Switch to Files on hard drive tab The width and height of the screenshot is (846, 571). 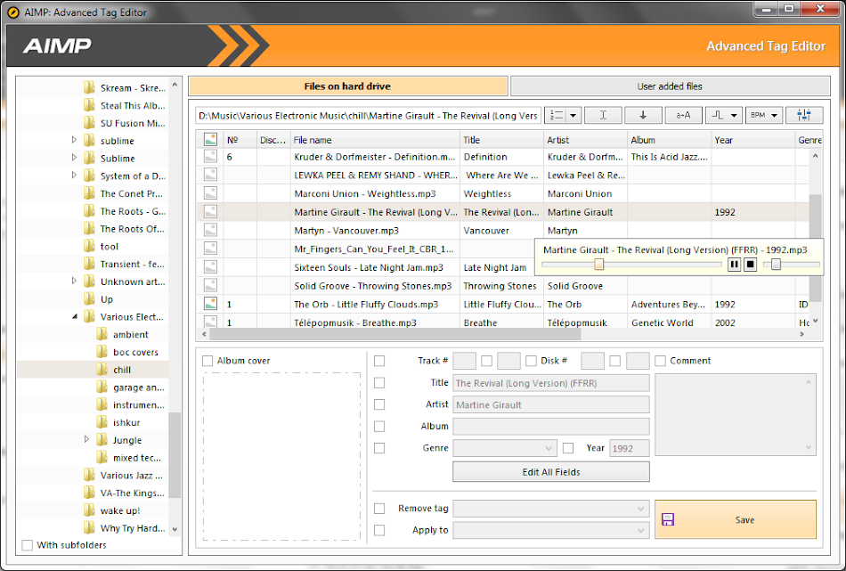348,86
